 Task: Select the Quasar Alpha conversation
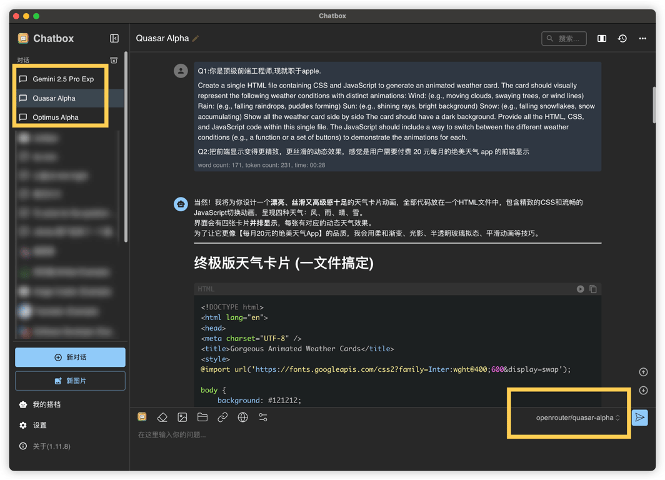click(x=70, y=98)
